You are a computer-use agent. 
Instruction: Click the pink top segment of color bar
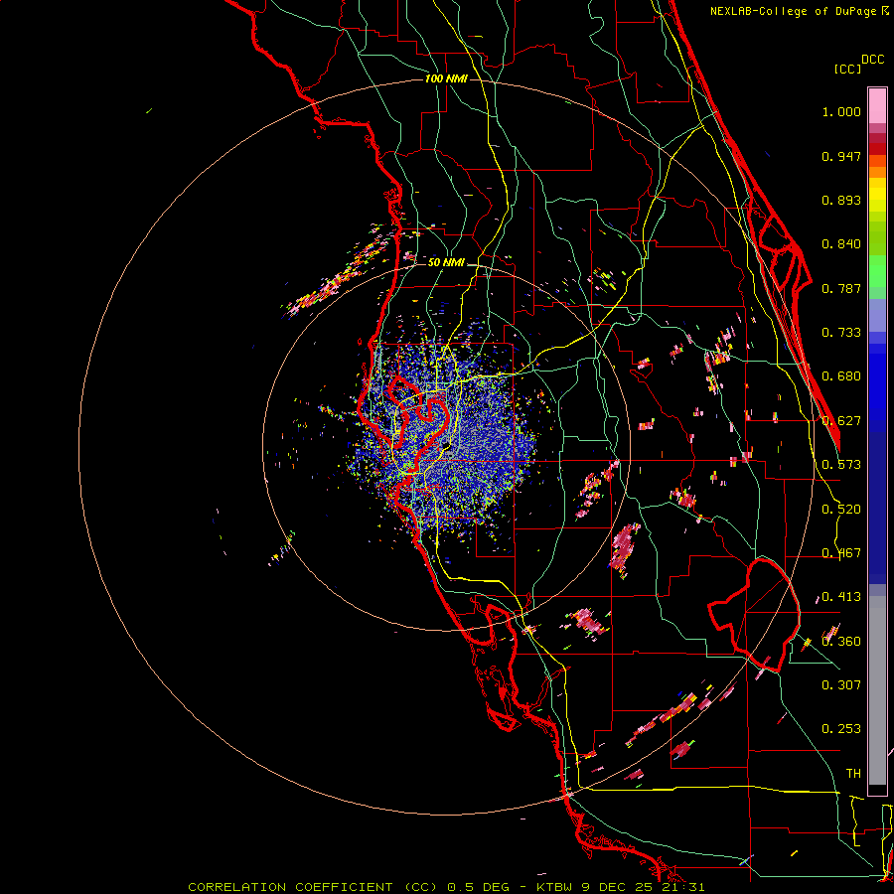coord(877,105)
